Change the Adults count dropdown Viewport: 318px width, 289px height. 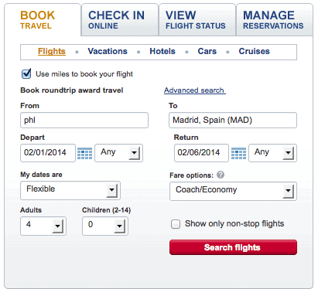point(43,226)
